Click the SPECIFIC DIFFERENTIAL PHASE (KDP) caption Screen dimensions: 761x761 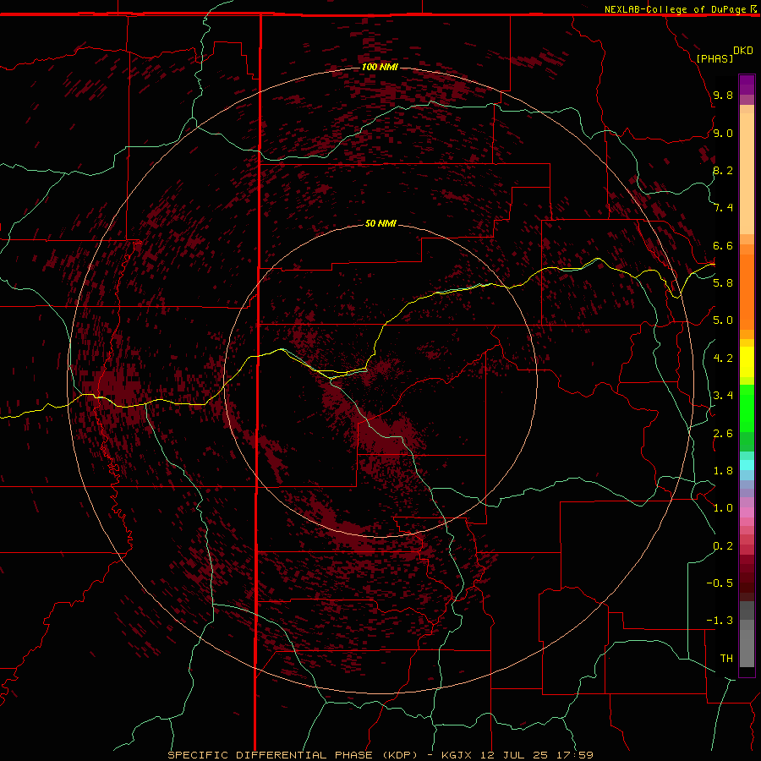point(293,755)
